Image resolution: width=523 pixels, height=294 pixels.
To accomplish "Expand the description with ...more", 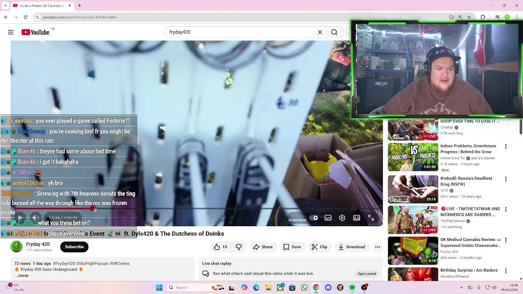I will [x=22, y=276].
